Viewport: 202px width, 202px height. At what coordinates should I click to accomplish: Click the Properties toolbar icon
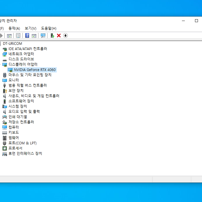pyautogui.click(x=18, y=36)
